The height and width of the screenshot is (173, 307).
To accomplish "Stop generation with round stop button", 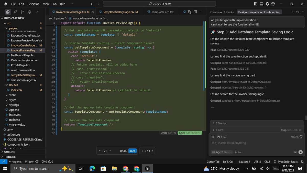I will pyautogui.click(x=301, y=152).
